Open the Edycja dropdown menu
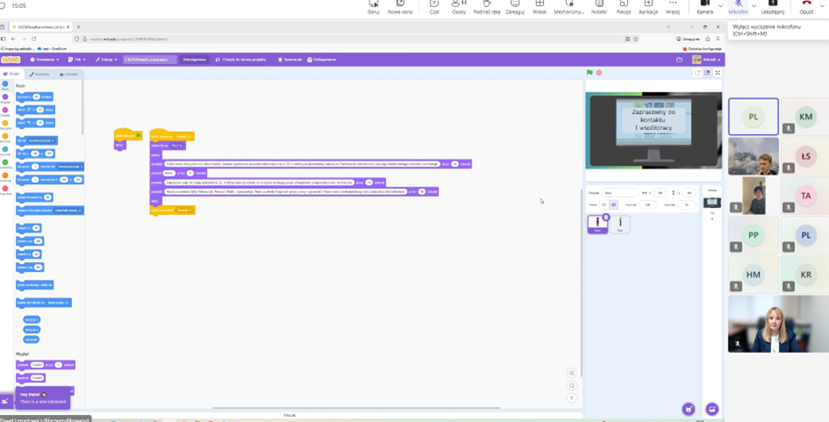The image size is (829, 422). click(x=107, y=60)
